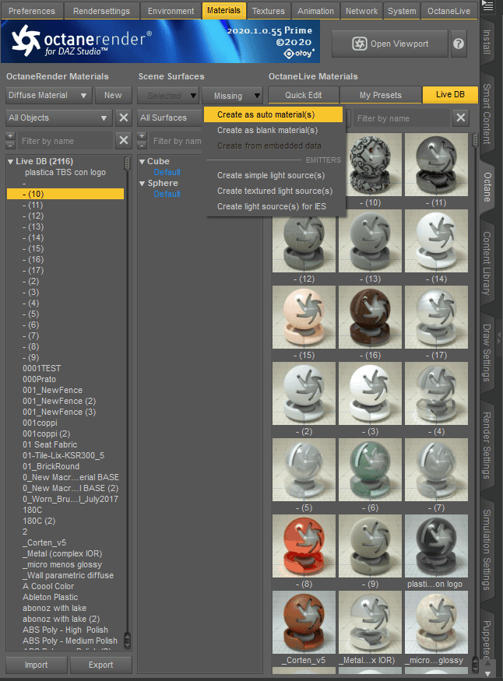Open the Selected surfaces dropdown
Image resolution: width=503 pixels, height=681 pixels.
click(x=167, y=95)
